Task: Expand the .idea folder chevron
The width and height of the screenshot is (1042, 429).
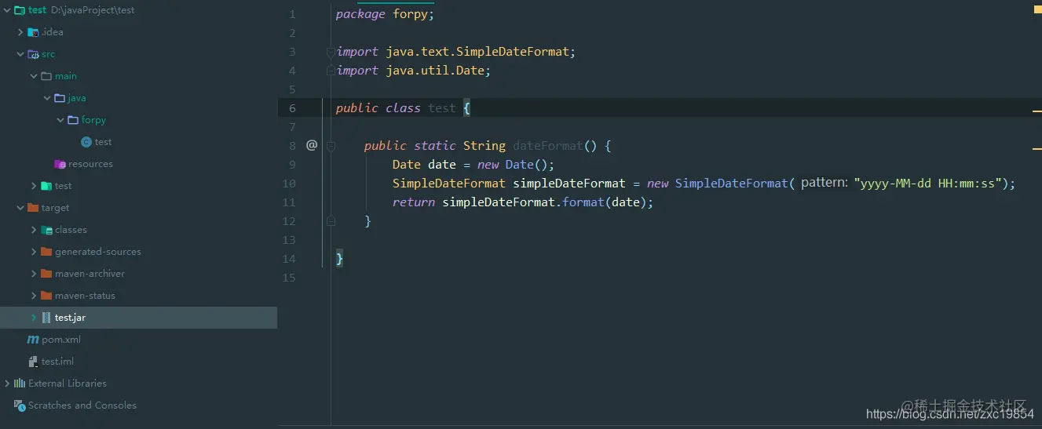Action: pyautogui.click(x=20, y=32)
